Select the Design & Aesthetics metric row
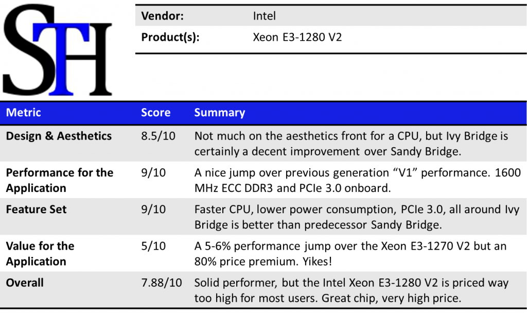Viewport: 527px width, 314px height. click(59, 136)
